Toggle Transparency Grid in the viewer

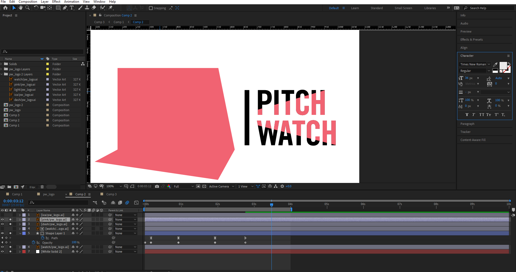click(x=204, y=186)
